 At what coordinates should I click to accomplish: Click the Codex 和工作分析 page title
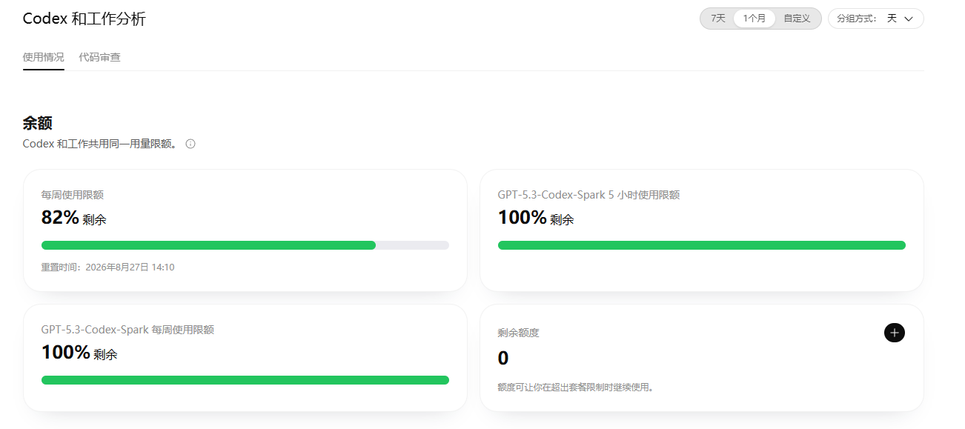(x=84, y=19)
